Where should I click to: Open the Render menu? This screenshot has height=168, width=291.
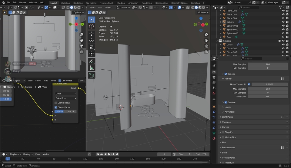[x=23, y=2]
